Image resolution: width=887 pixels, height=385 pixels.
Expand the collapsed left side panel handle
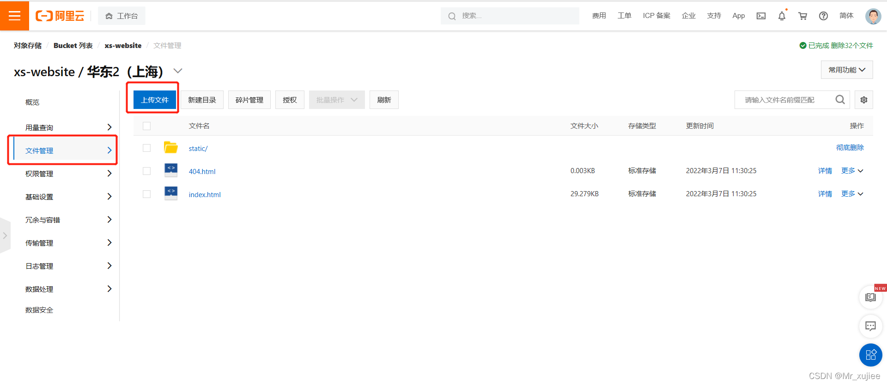click(x=5, y=235)
